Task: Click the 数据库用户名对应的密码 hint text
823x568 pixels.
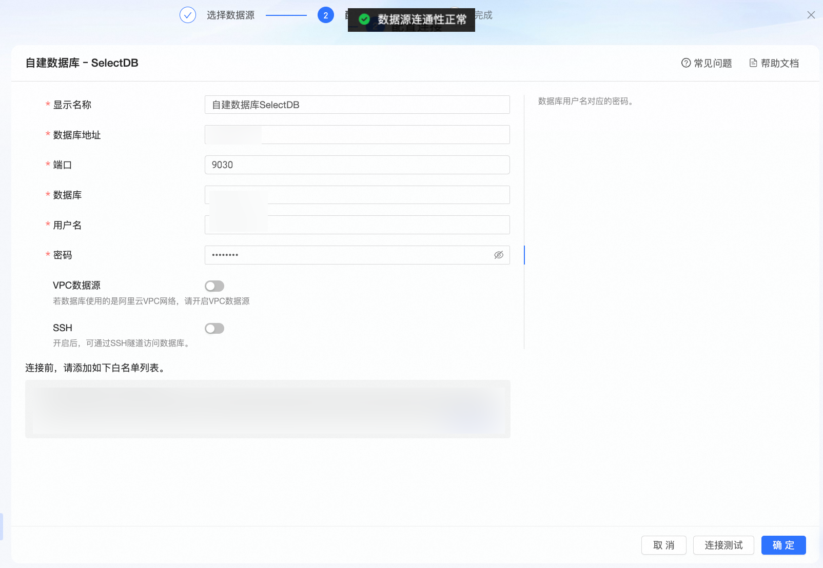Action: click(x=585, y=102)
